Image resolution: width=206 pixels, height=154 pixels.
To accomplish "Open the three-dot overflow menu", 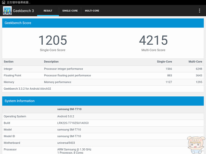I will [x=199, y=11].
